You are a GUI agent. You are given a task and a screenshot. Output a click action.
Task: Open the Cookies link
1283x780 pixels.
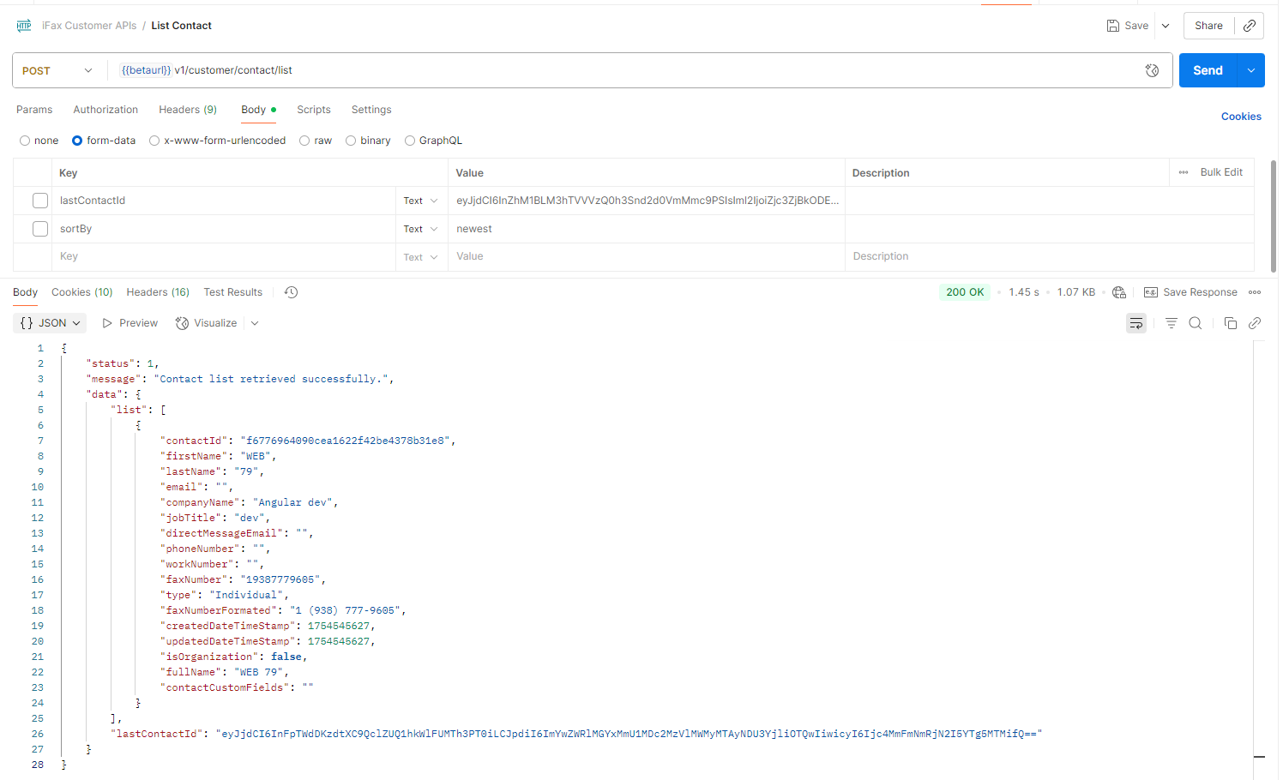tap(1241, 117)
